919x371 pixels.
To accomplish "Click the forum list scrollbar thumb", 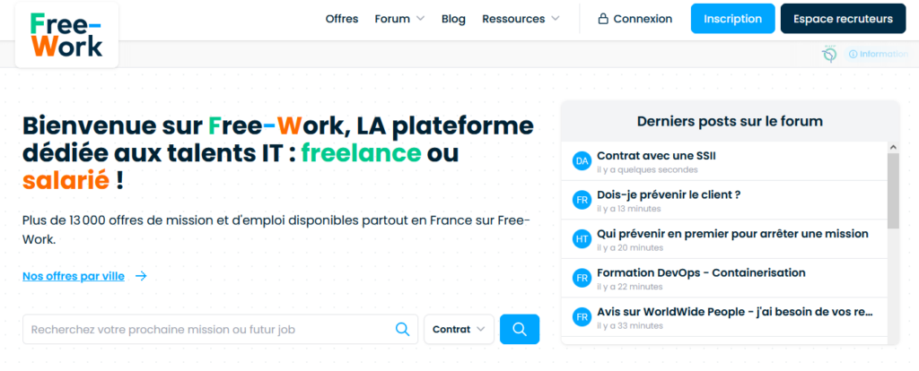I will point(893,191).
